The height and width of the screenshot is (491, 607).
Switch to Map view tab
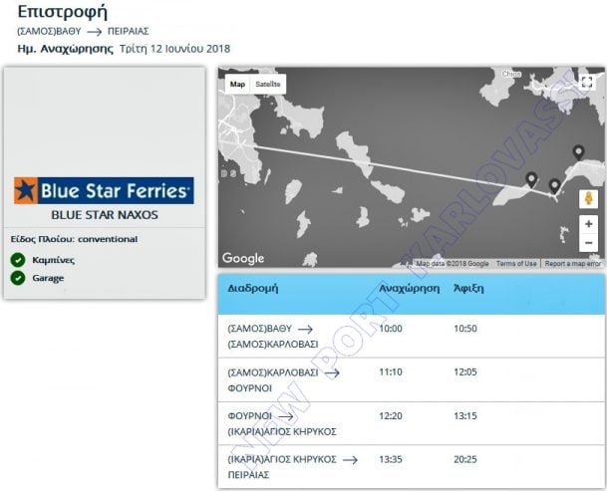click(237, 85)
